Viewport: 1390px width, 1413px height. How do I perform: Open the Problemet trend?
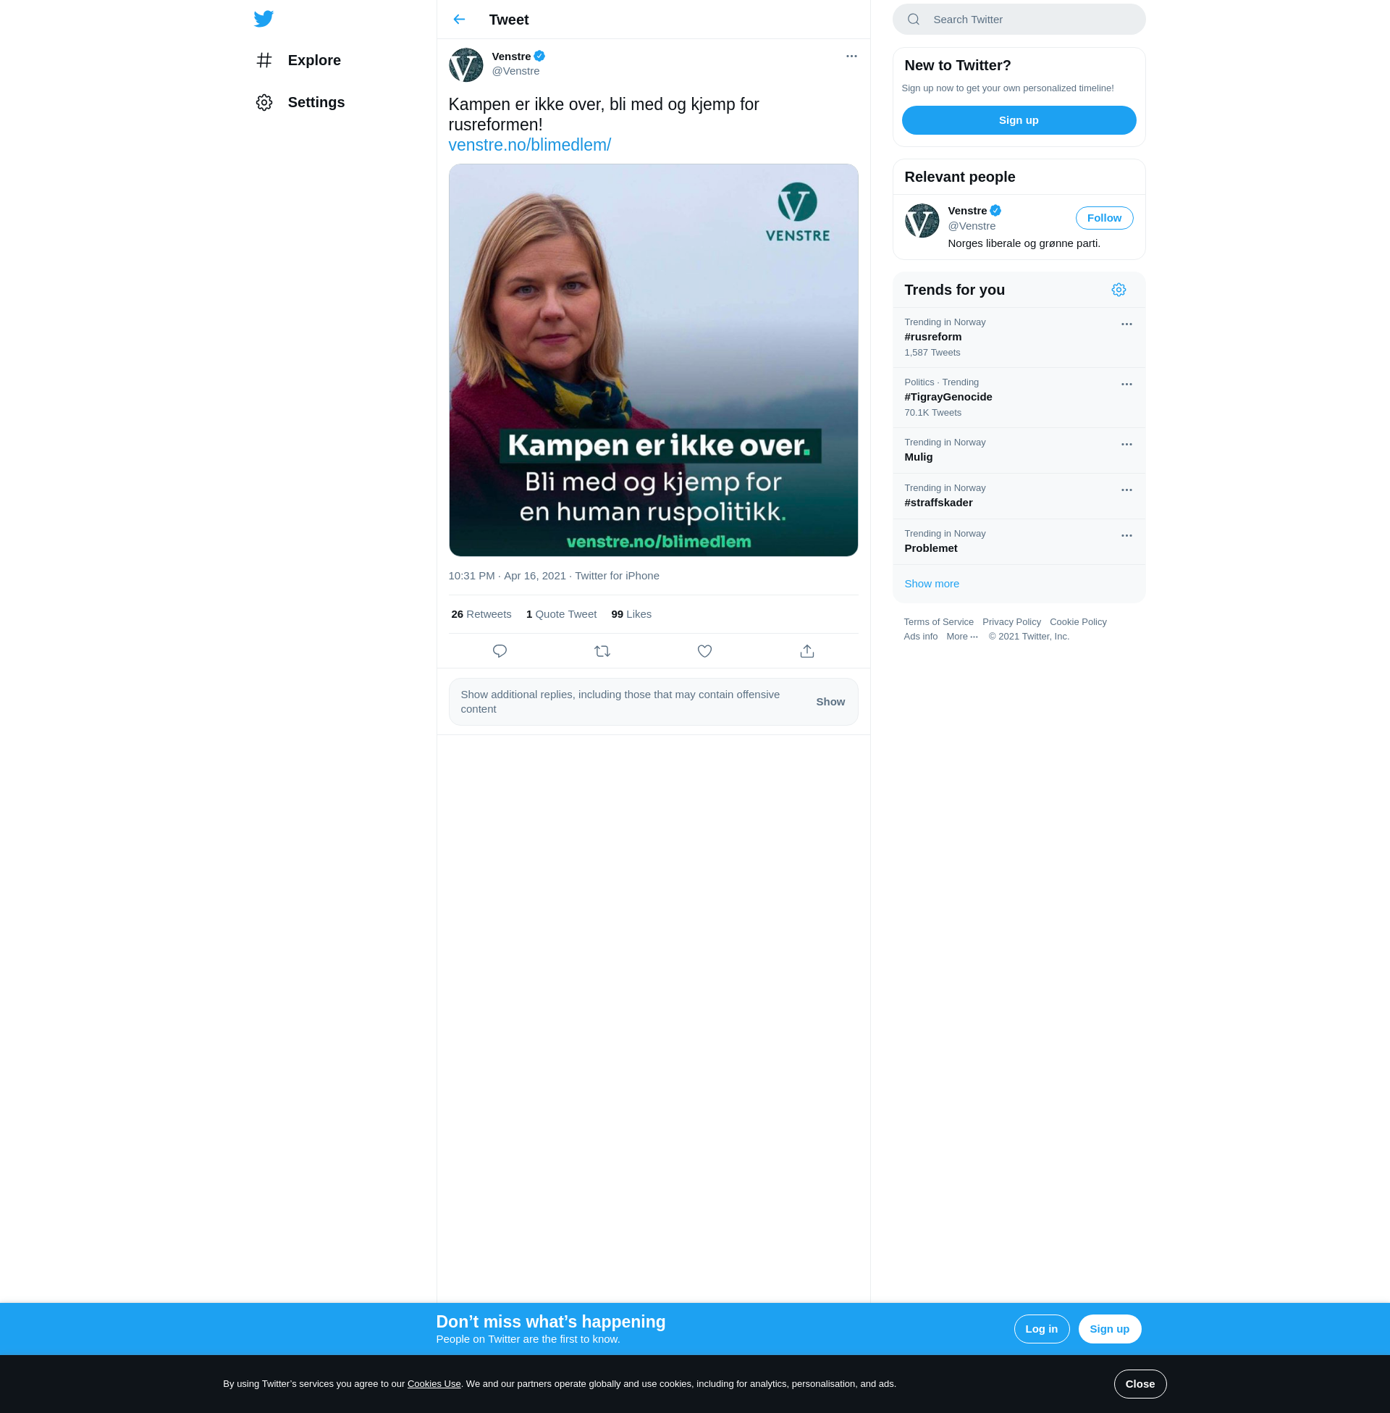click(1019, 542)
